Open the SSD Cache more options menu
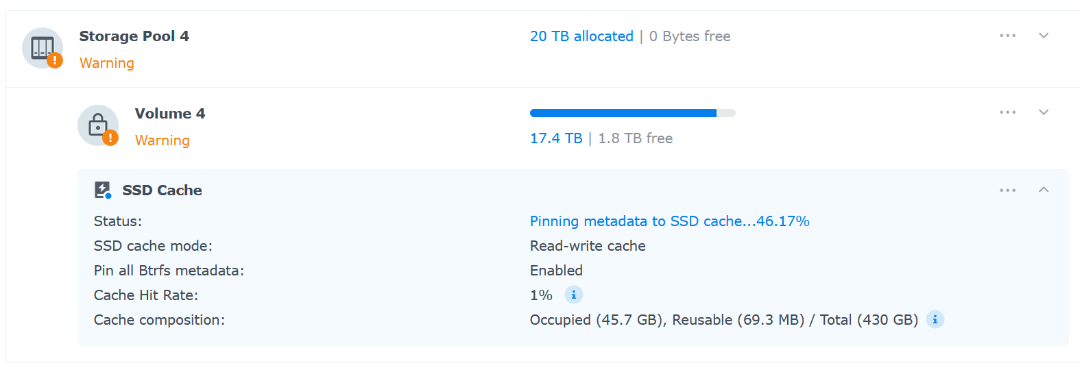This screenshot has width=1082, height=372. pyautogui.click(x=1007, y=190)
